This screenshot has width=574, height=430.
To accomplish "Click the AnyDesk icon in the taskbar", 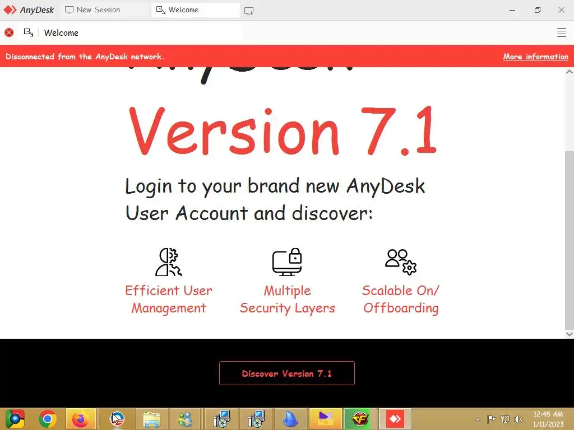I will point(395,419).
